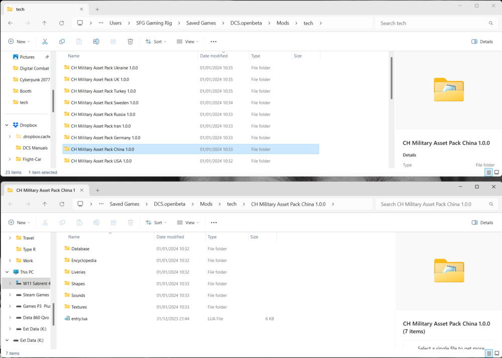Select CH Military Asset Pack USA folder
The height and width of the screenshot is (358, 502).
pyautogui.click(x=191, y=161)
